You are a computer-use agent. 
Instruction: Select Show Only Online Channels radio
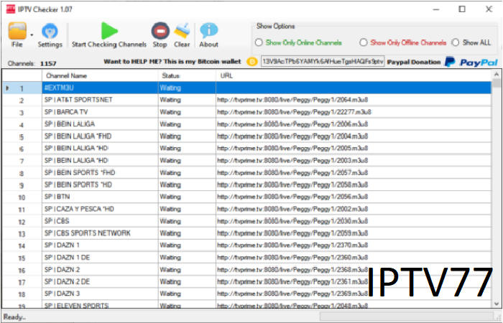click(259, 42)
